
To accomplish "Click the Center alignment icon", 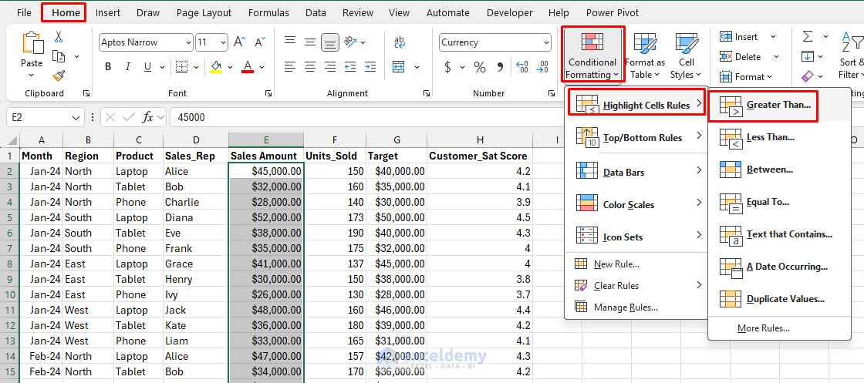I will (x=309, y=67).
